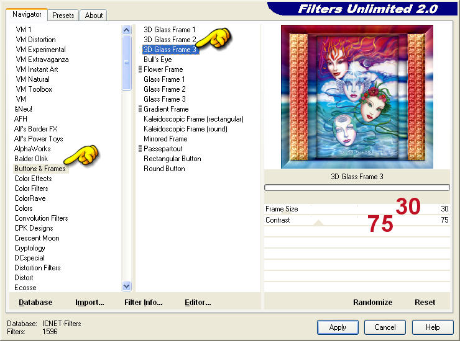
Task: Reset the filter parameters
Action: (x=425, y=303)
